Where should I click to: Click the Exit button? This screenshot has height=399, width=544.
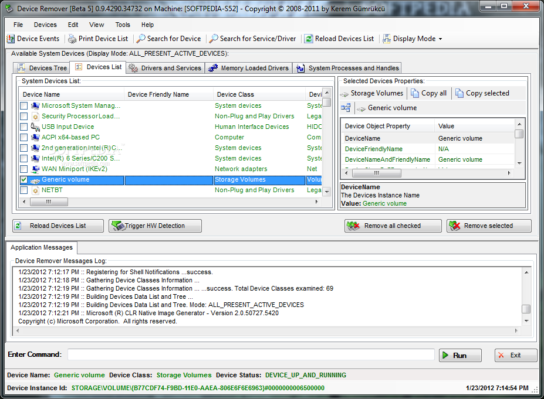[516, 356]
